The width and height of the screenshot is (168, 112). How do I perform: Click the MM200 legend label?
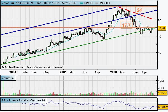click(x=104, y=3)
